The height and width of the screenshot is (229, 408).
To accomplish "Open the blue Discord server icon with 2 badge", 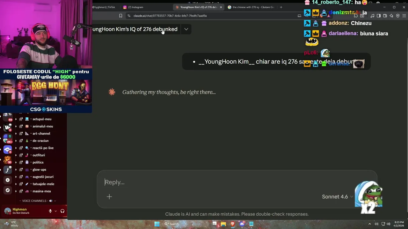I will (8, 149).
